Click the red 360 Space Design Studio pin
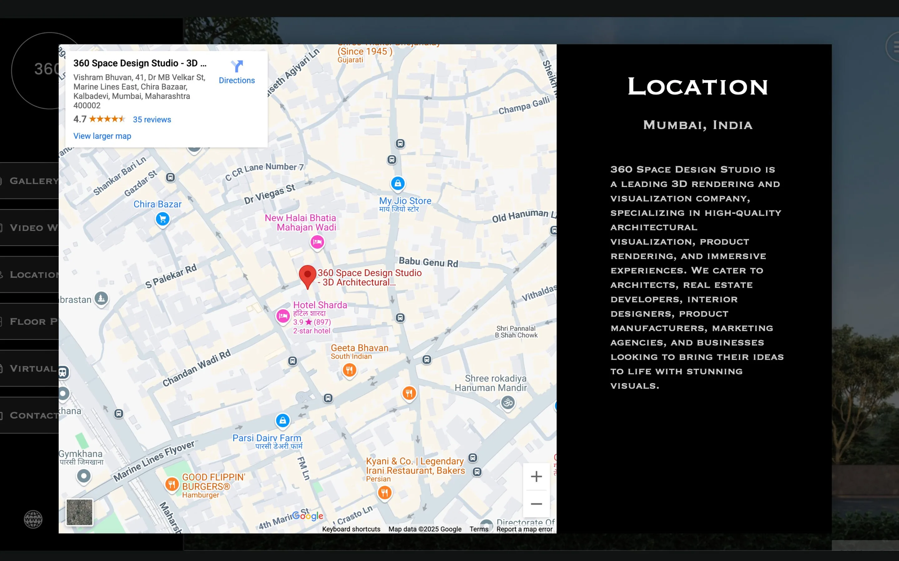Image resolution: width=899 pixels, height=561 pixels. pos(307,277)
